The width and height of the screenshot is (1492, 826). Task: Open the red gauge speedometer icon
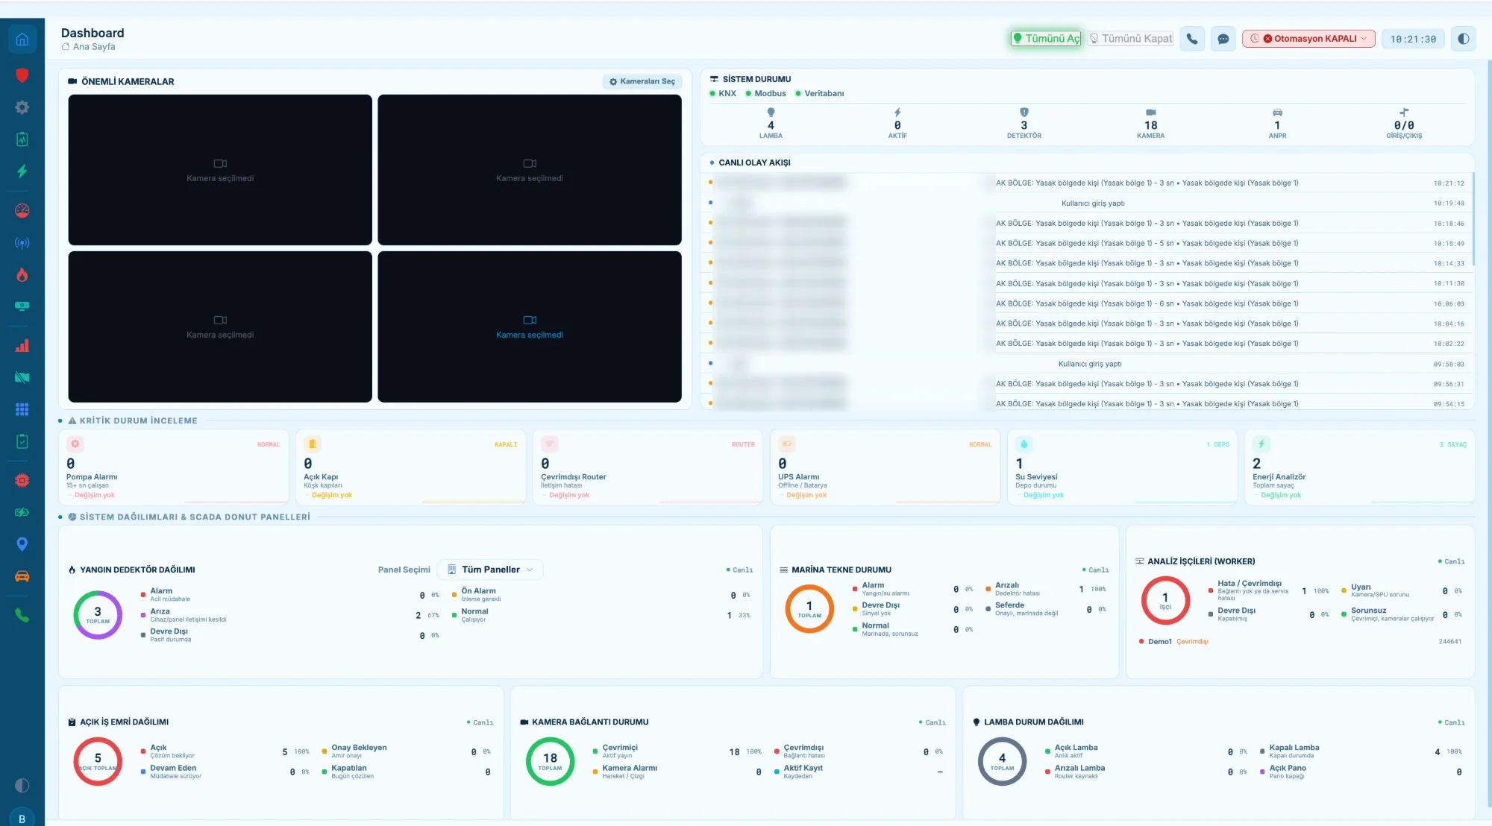[22, 211]
